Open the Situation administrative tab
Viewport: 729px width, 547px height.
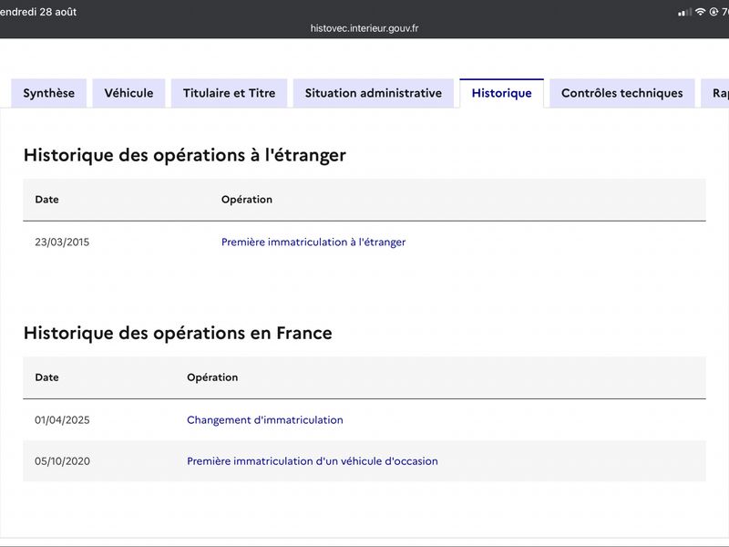point(374,93)
